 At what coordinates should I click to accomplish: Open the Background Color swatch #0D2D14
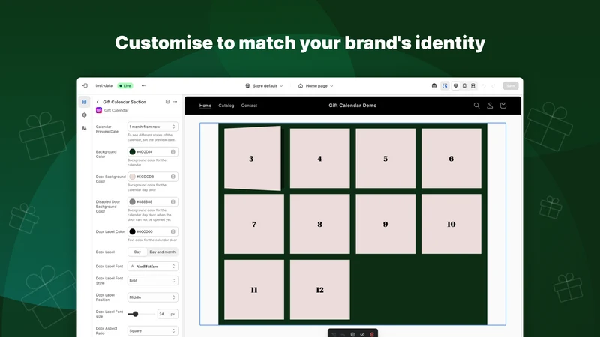point(133,152)
